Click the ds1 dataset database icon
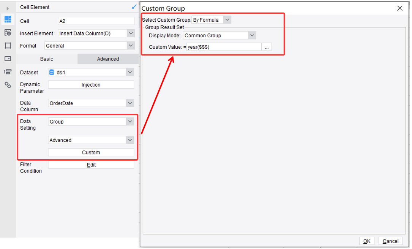The width and height of the screenshot is (412, 249). [x=51, y=72]
